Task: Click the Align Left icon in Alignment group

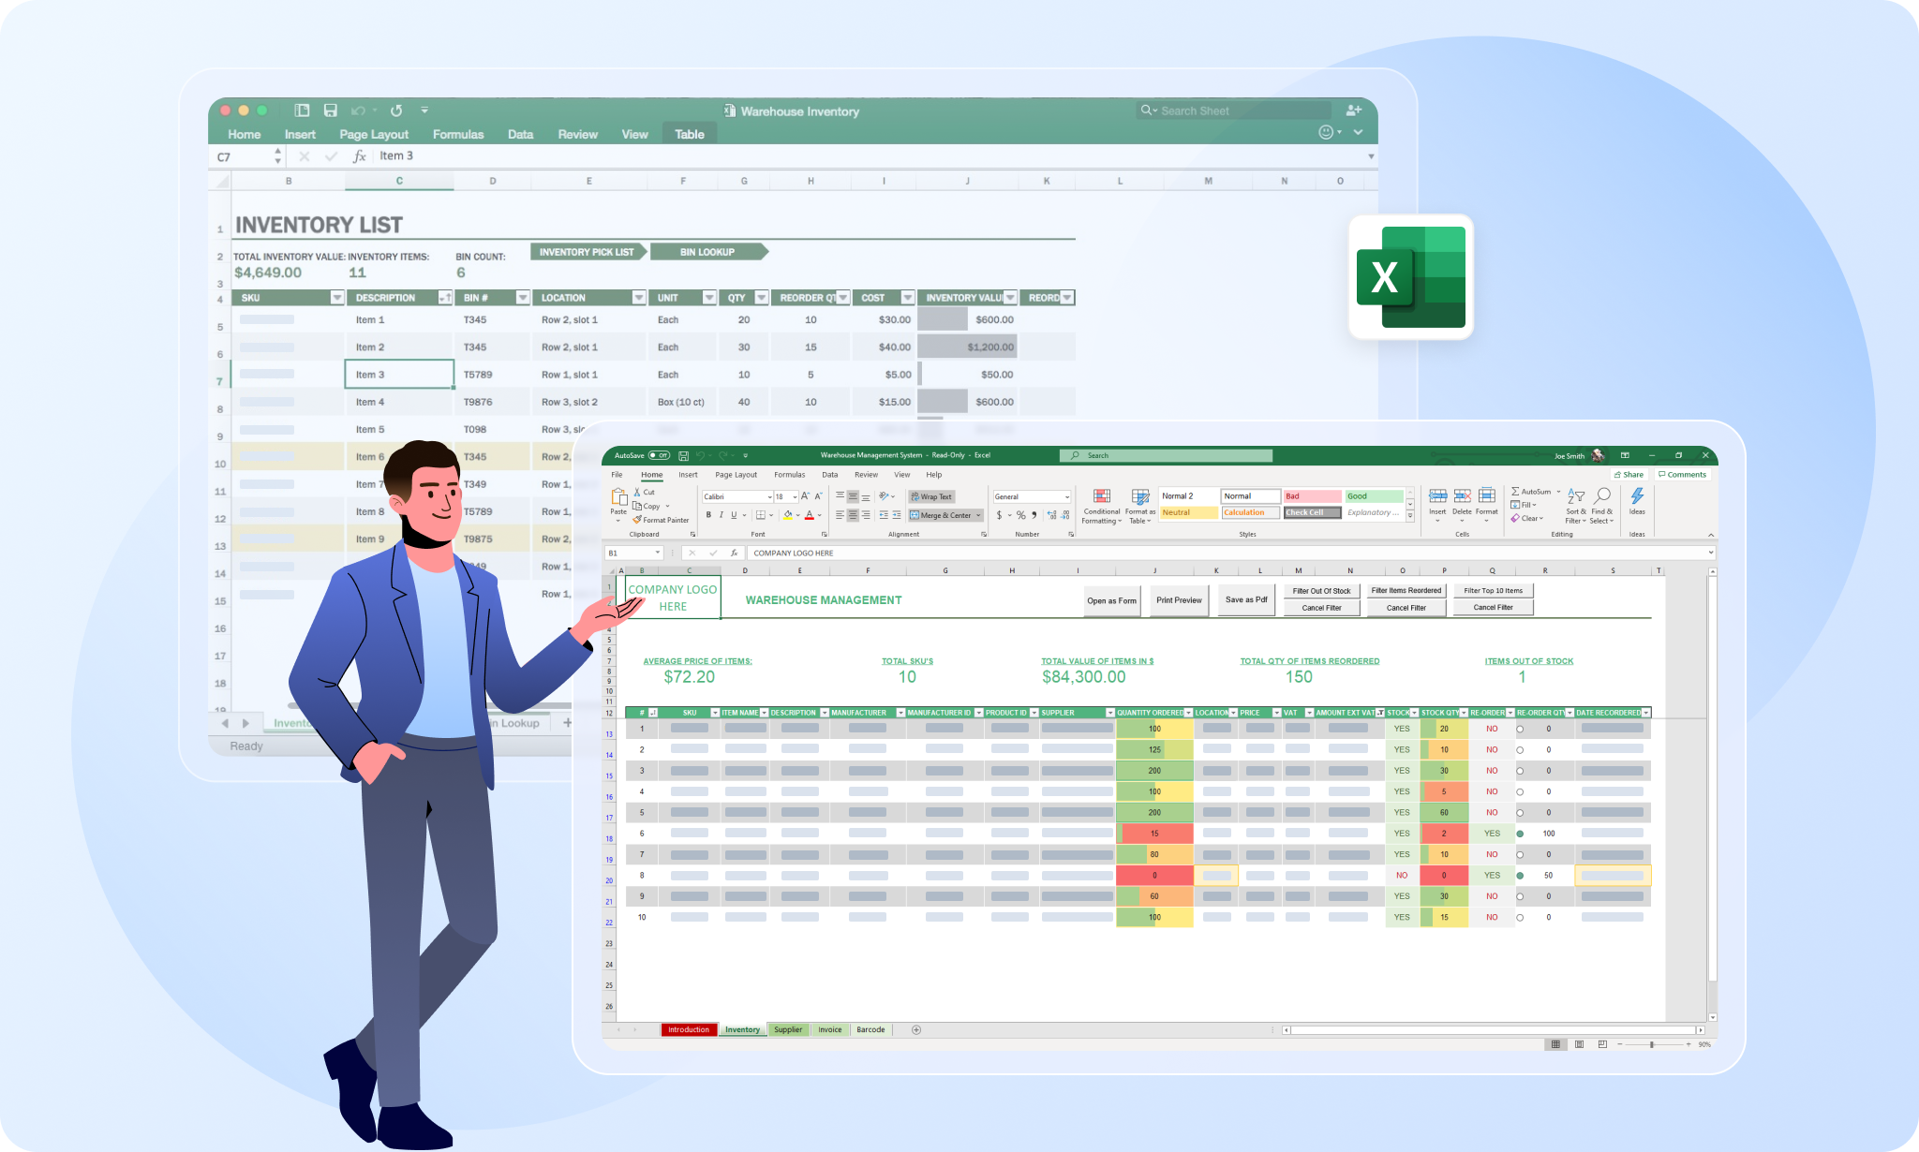Action: point(840,515)
